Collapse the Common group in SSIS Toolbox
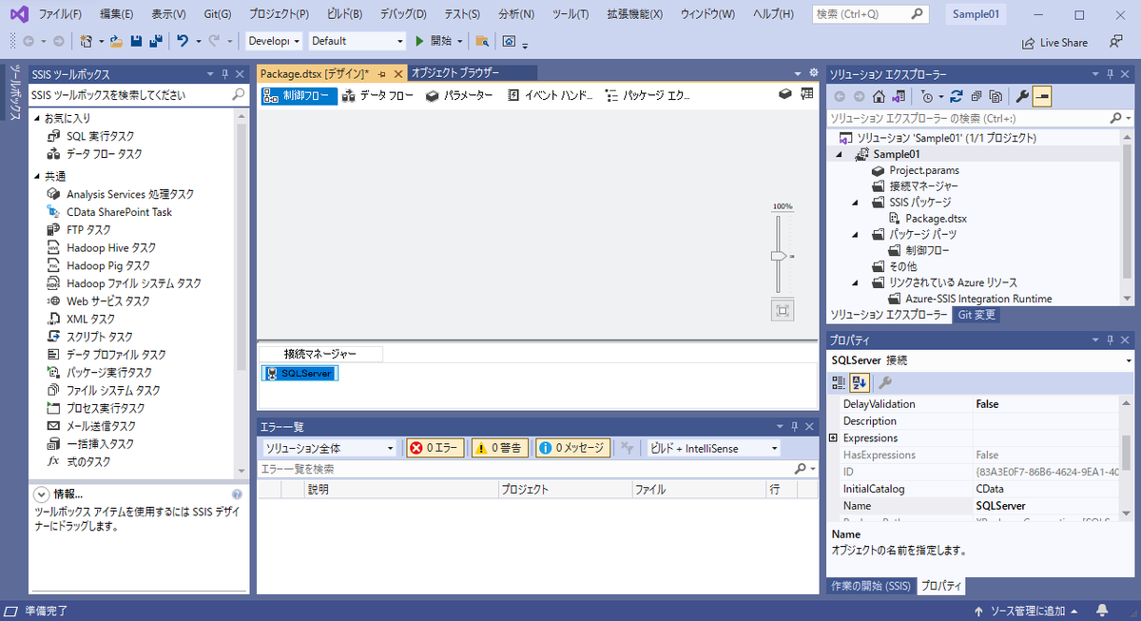1141x621 pixels. pyautogui.click(x=37, y=176)
